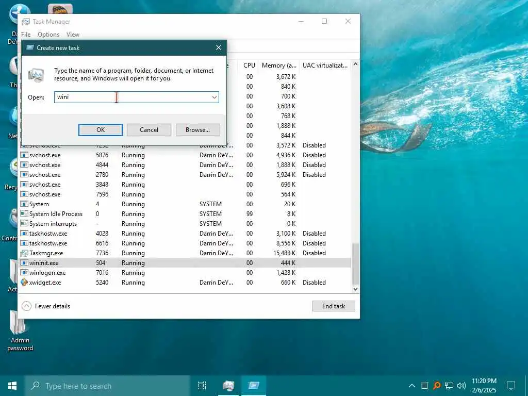
Task: Cancel the Create new task dialog
Action: [x=149, y=129]
